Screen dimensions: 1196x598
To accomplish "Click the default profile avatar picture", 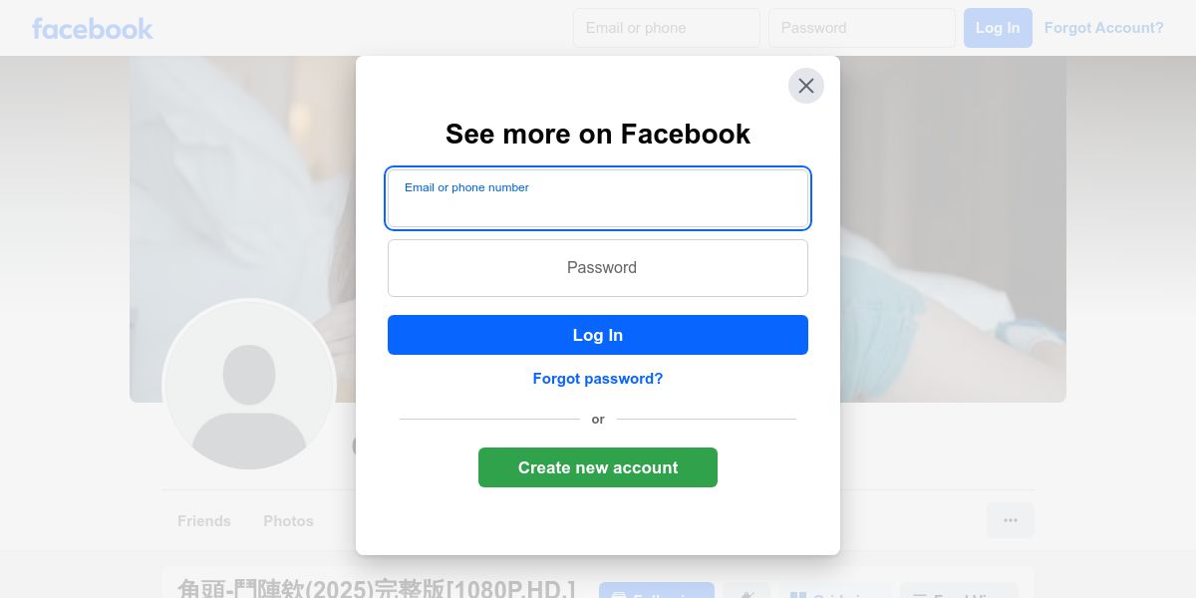I will click(x=249, y=386).
